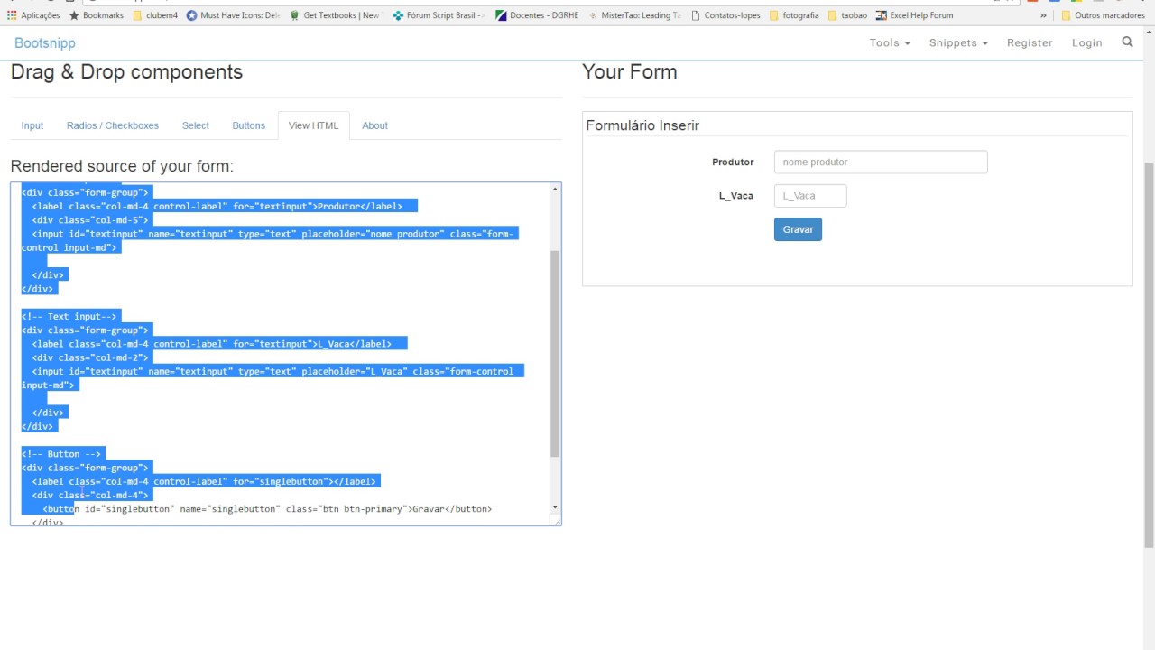1155x650 pixels.
Task: Click the Button comment line in source
Action: pos(61,453)
